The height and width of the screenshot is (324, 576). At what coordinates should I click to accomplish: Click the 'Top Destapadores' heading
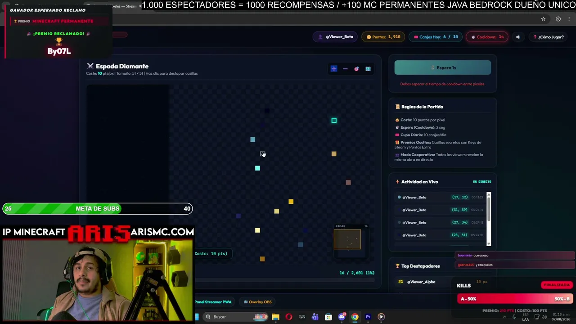(420, 266)
